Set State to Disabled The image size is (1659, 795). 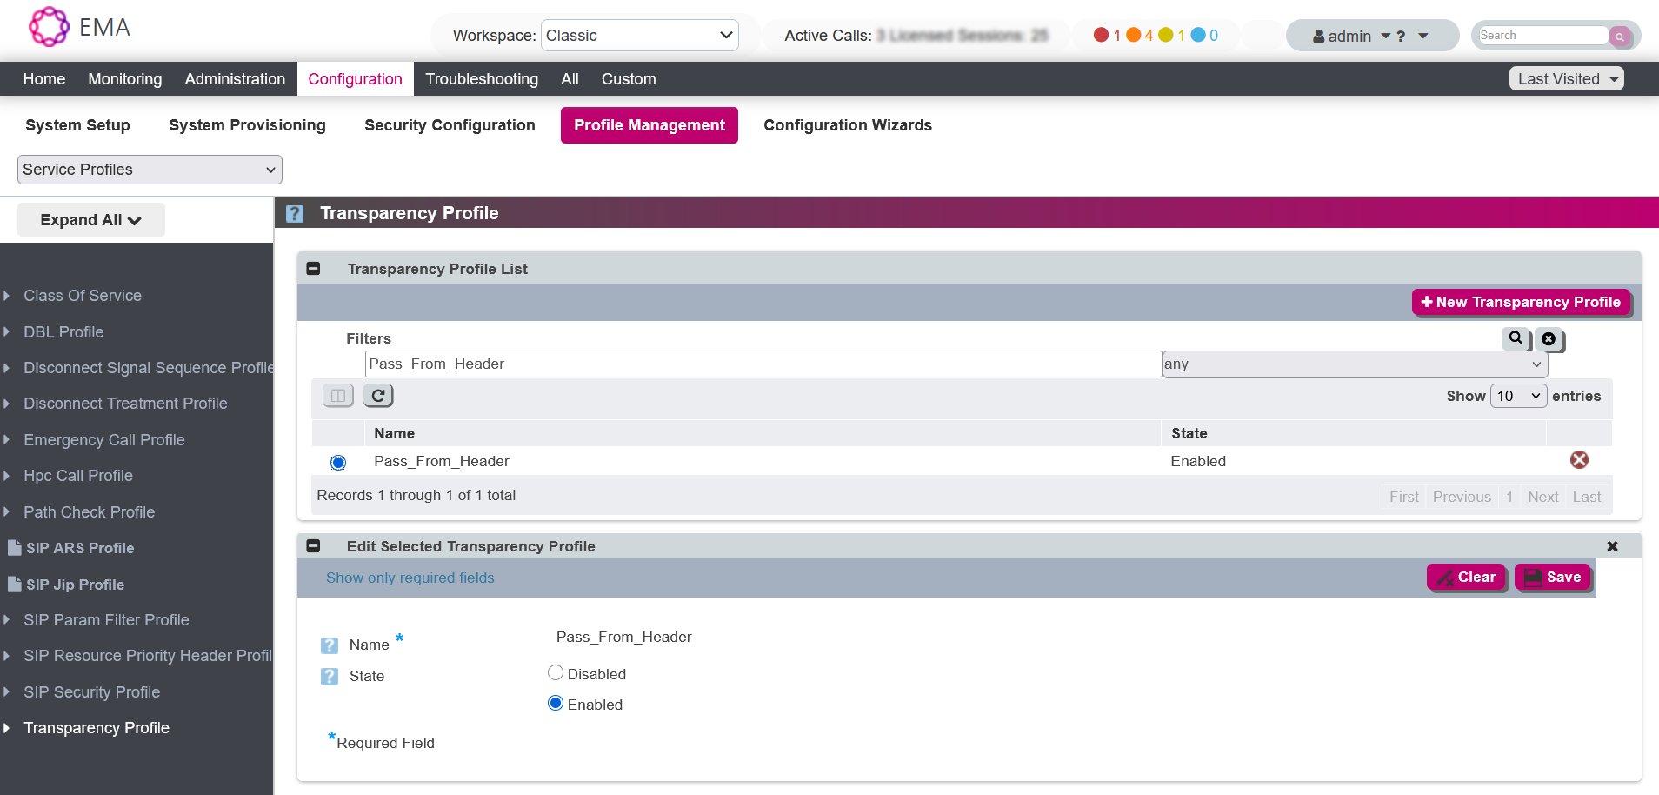pyautogui.click(x=556, y=673)
